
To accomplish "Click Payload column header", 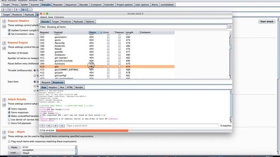I will click(x=71, y=32).
